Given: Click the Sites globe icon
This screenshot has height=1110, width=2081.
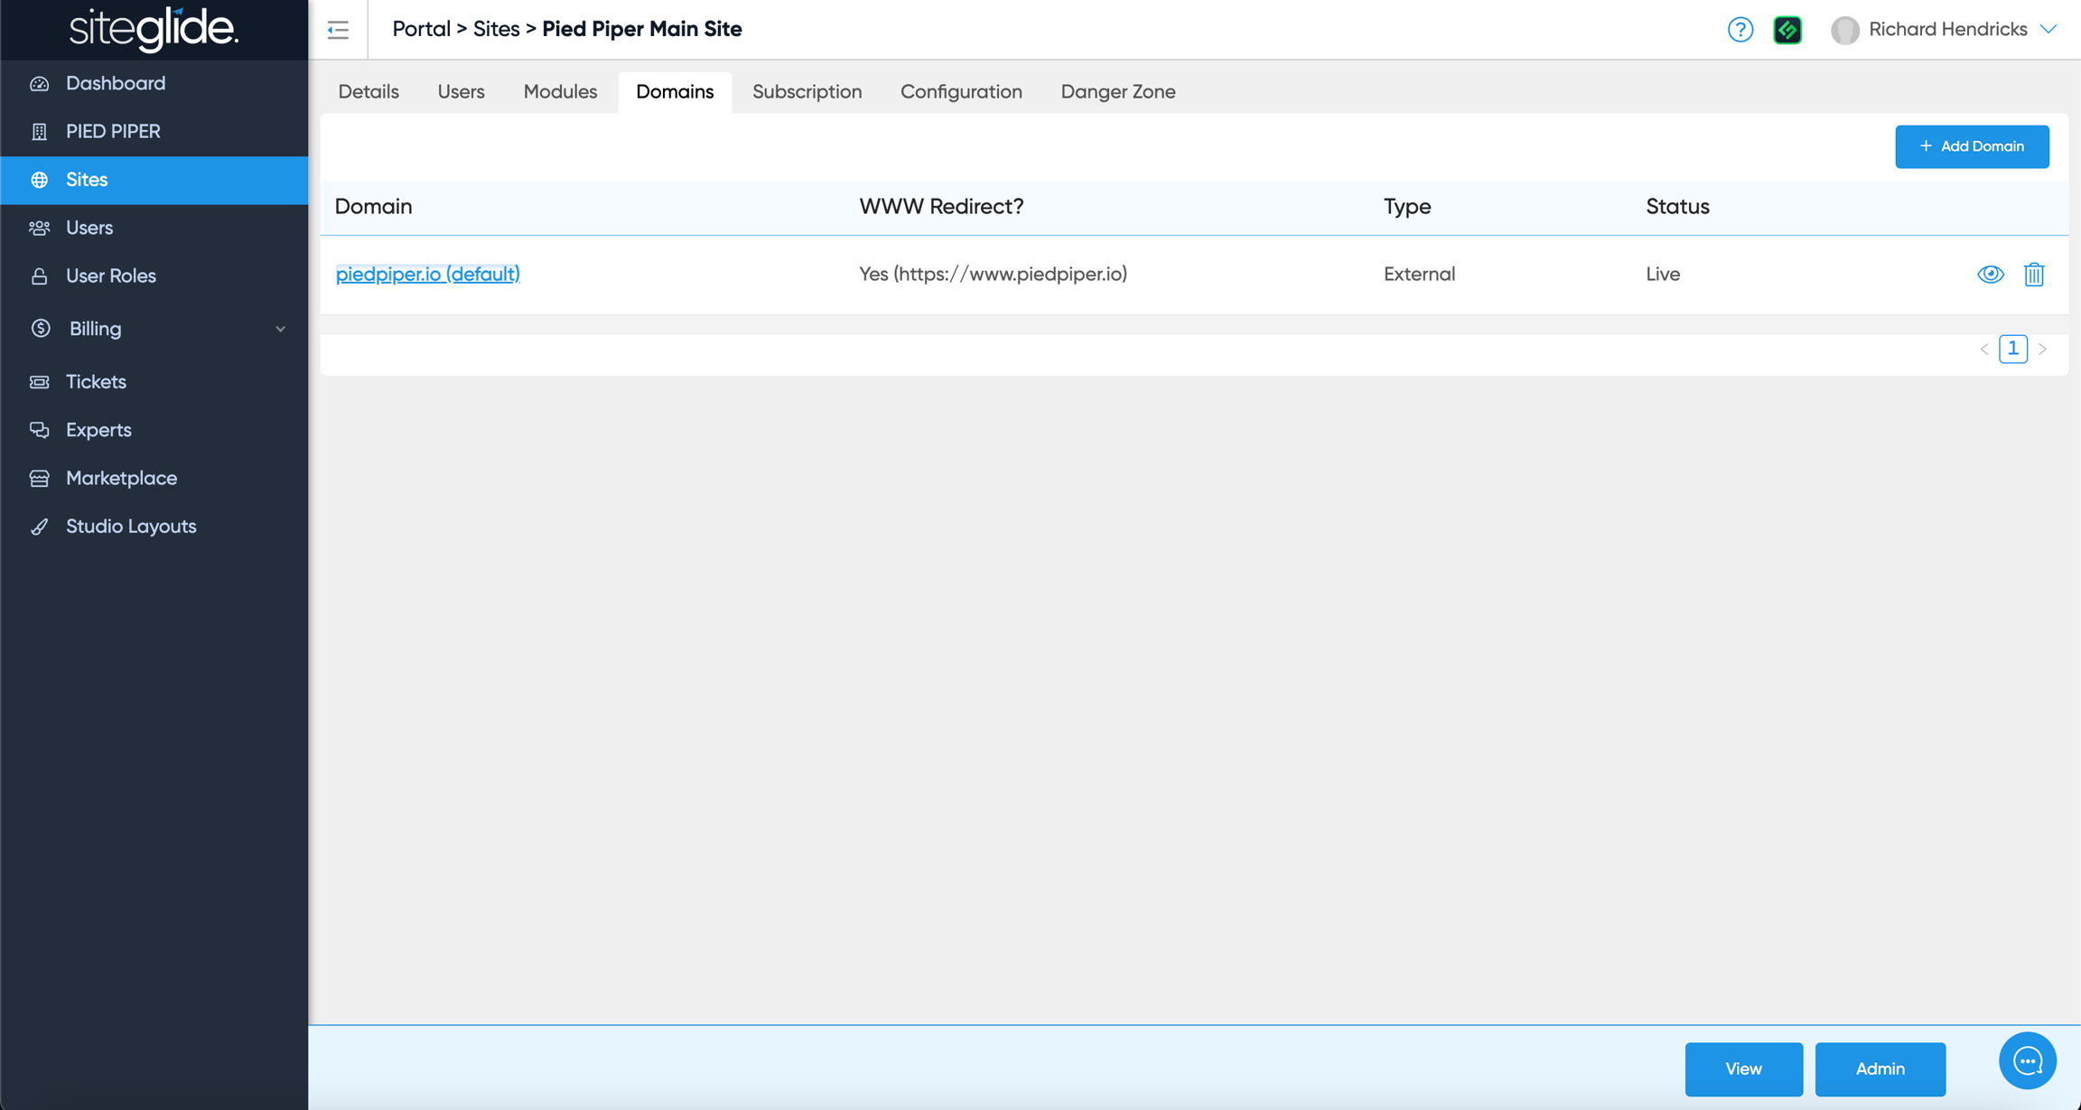Looking at the screenshot, I should [x=40, y=180].
